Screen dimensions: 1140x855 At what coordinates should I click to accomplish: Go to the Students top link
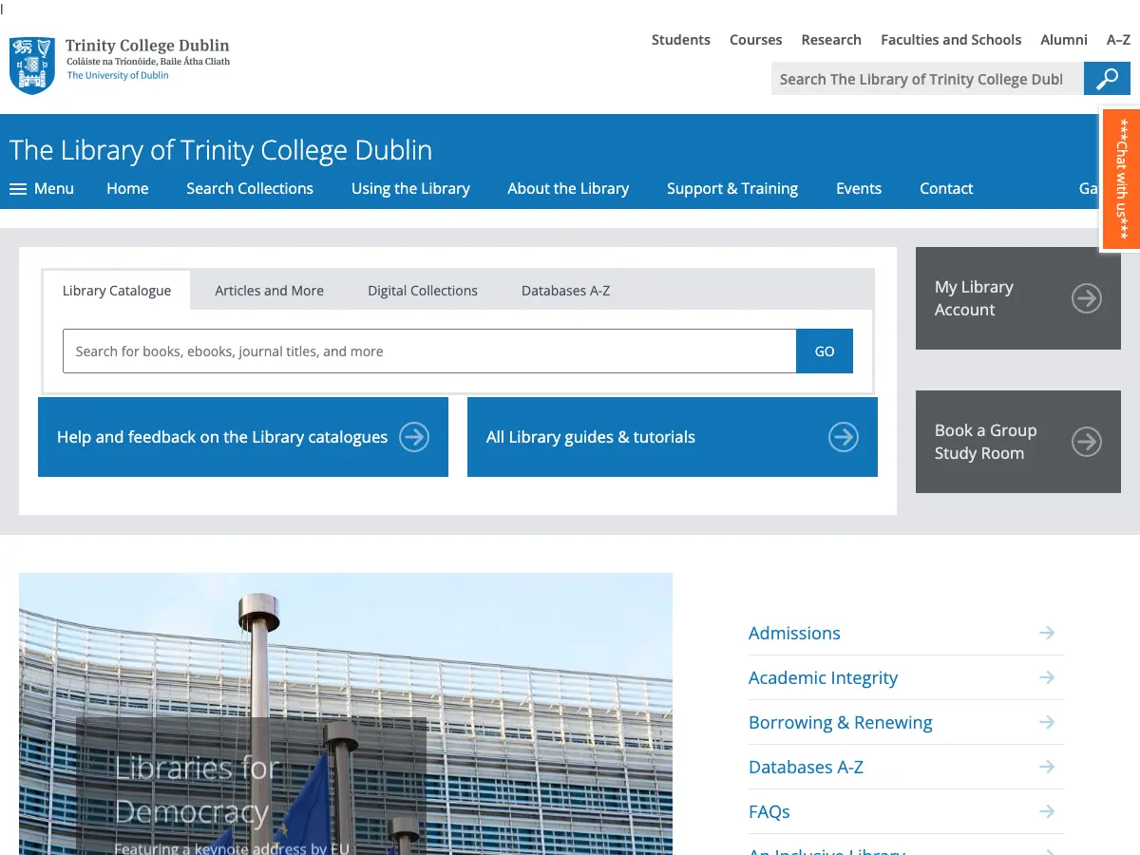[x=681, y=40]
